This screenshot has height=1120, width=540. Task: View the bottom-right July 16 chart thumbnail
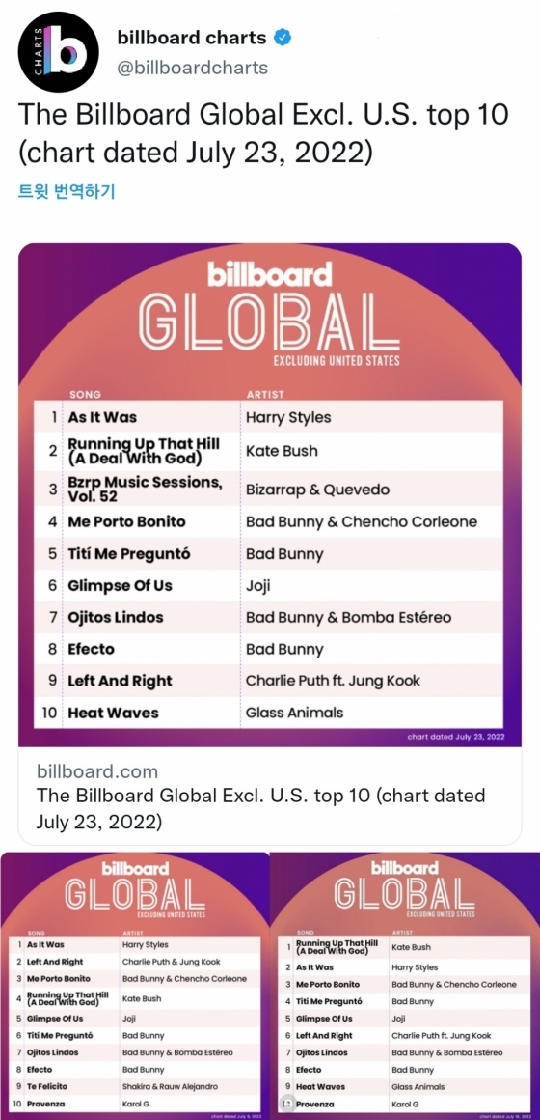(405, 986)
